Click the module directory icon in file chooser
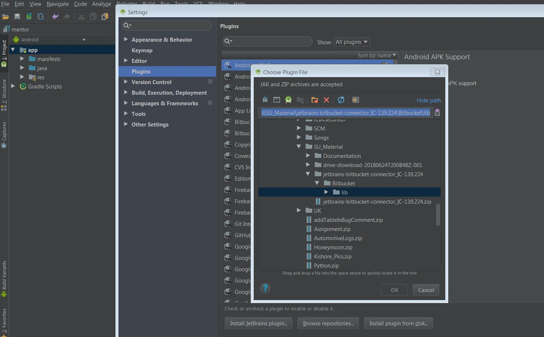Viewport: 544px width, 337px height. pyautogui.click(x=300, y=100)
